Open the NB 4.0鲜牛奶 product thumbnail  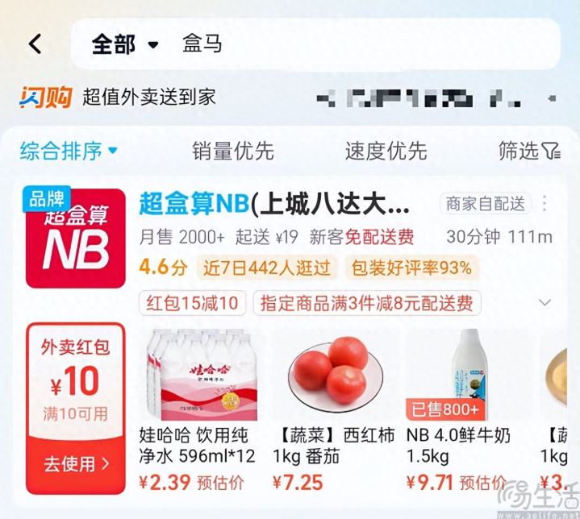pyautogui.click(x=468, y=375)
